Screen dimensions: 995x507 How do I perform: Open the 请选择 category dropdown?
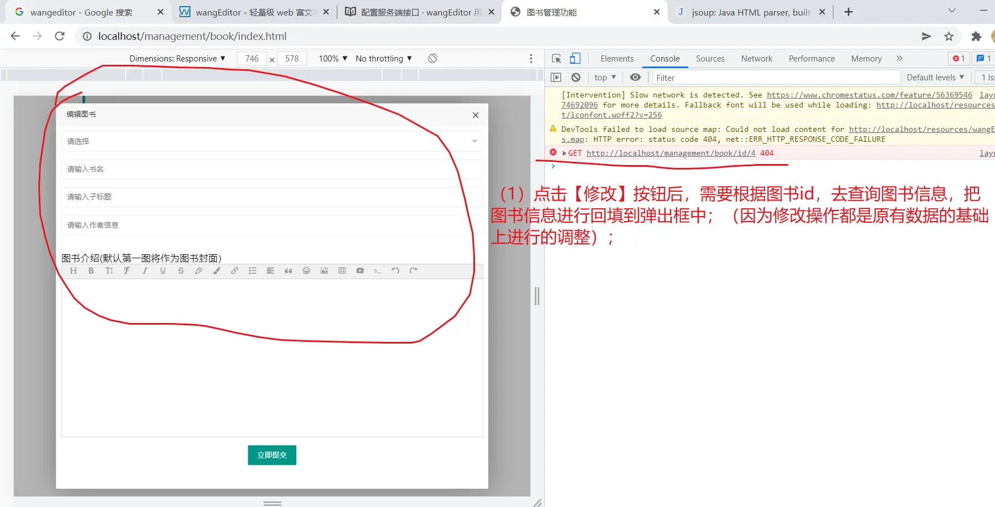pos(272,141)
